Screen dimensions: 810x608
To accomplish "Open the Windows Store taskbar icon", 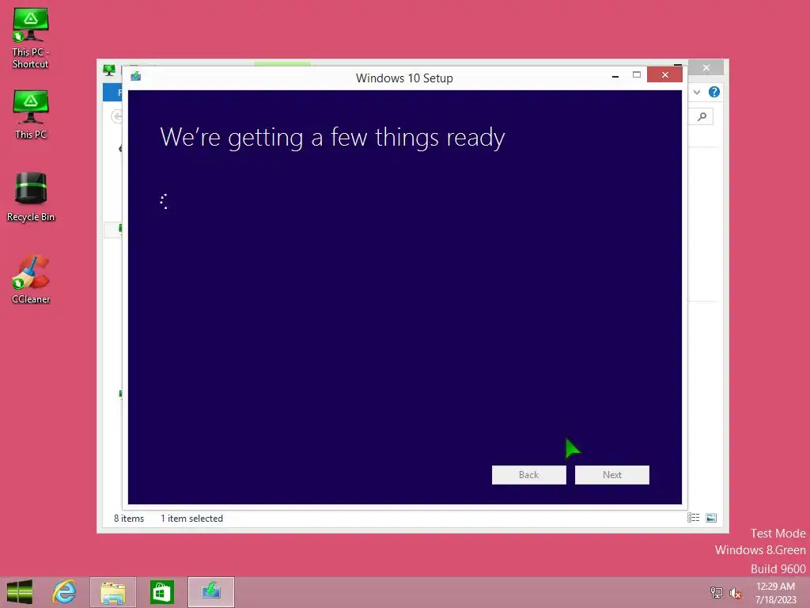I will (161, 592).
